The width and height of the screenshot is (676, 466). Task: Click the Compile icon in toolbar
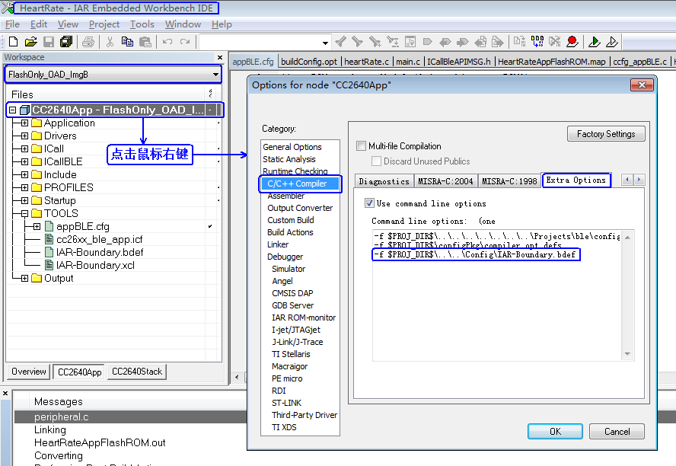tap(519, 42)
